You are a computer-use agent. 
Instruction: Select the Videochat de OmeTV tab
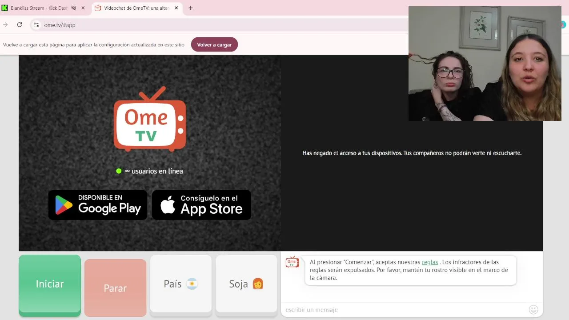pos(137,8)
